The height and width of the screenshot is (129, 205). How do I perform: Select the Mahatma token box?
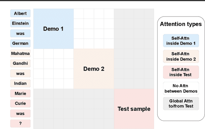point(20,54)
